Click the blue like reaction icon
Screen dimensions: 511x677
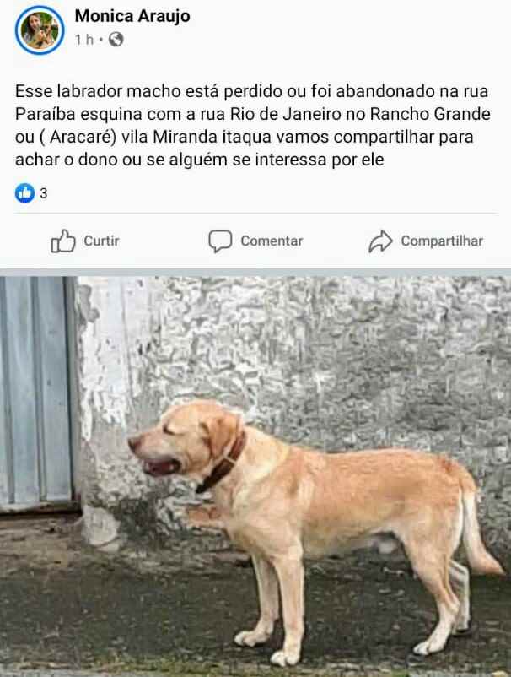(25, 193)
